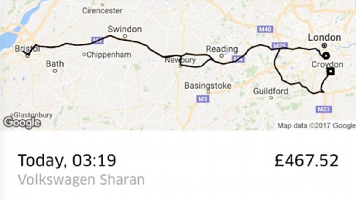Click the Google logo on map
Image resolution: width=356 pixels, height=200 pixels.
click(x=22, y=123)
